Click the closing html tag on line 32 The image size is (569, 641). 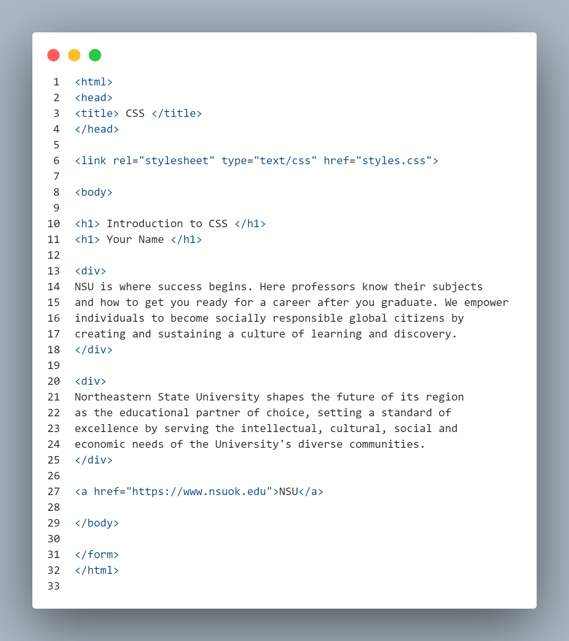point(97,571)
